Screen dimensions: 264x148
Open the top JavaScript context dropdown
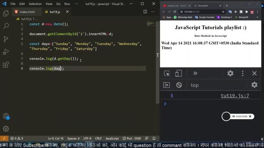(x=195, y=85)
